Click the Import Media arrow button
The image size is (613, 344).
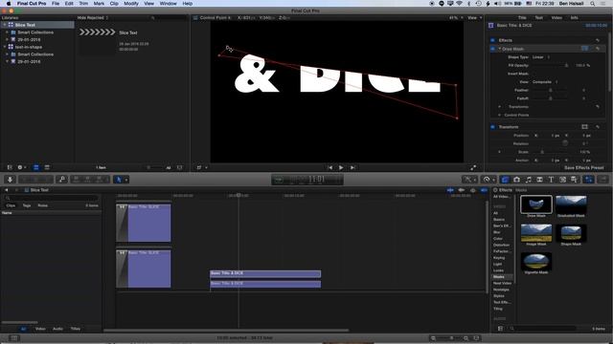10,179
